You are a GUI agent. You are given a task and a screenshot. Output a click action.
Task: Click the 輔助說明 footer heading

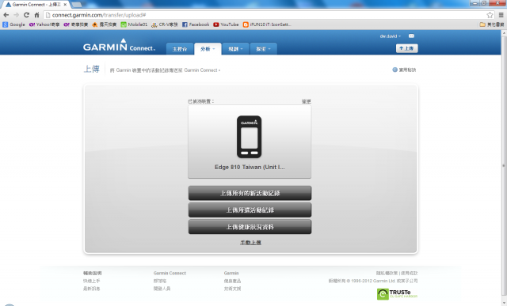pyautogui.click(x=93, y=273)
